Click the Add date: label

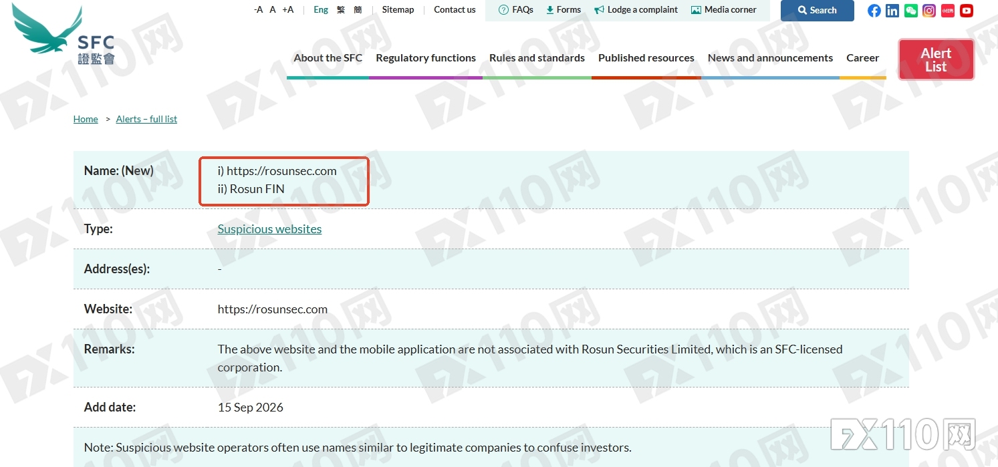point(110,407)
